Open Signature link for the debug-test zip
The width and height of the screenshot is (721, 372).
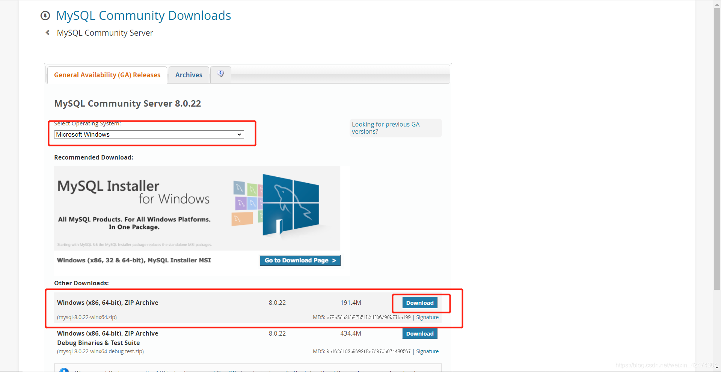[x=427, y=351]
